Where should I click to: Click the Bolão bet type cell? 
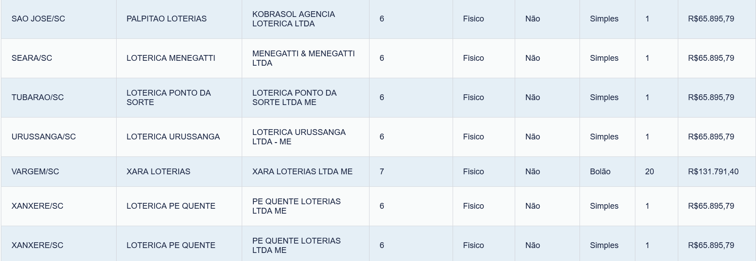coord(607,172)
